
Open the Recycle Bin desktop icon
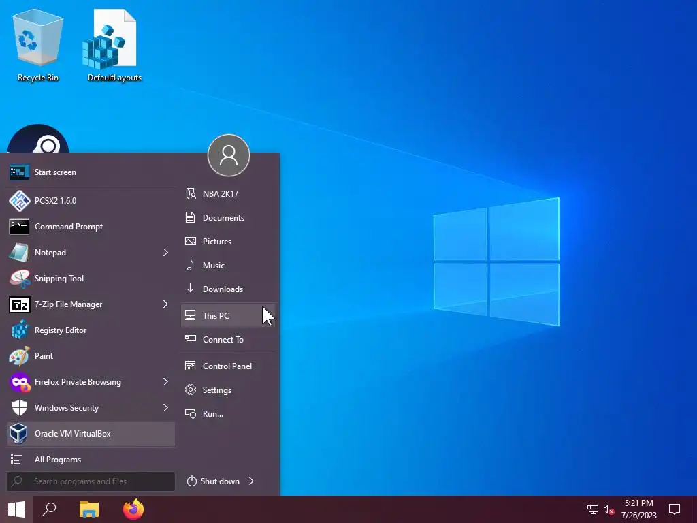click(x=38, y=46)
